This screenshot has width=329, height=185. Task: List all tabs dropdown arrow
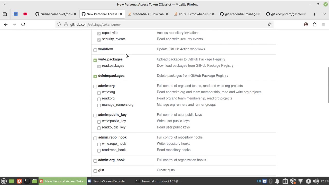pos(324,14)
